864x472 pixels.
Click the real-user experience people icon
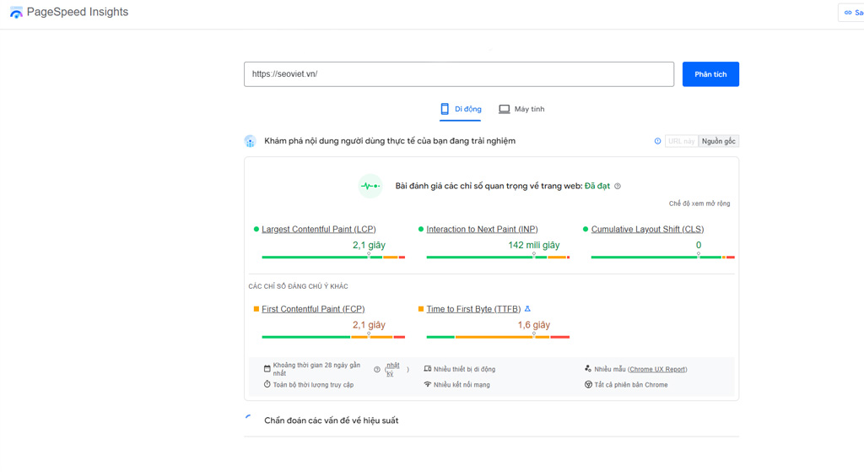coord(250,141)
